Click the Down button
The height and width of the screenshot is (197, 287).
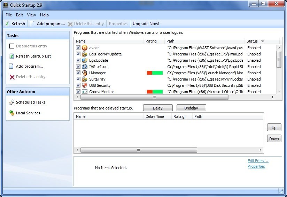[x=274, y=139]
